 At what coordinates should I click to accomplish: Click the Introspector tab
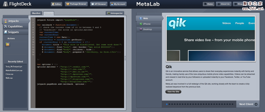pyautogui.click(x=115, y=13)
